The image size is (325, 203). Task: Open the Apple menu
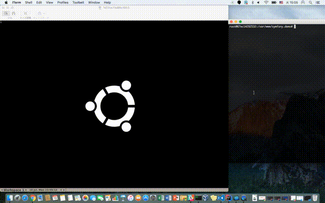click(6, 3)
